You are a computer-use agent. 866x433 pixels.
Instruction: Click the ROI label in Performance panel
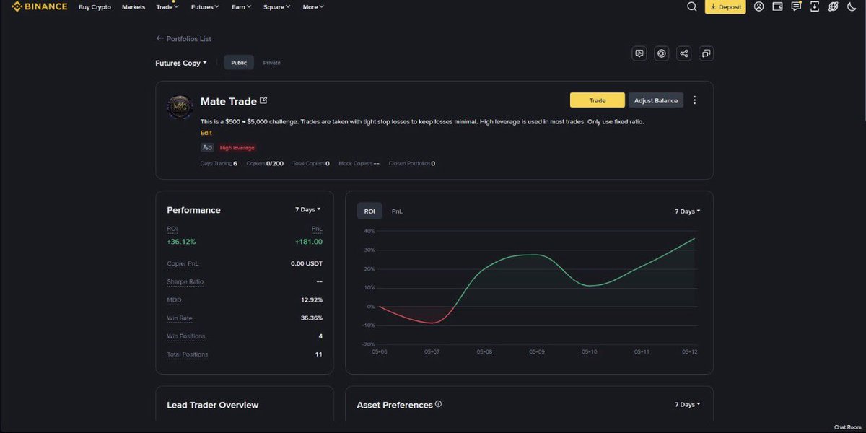click(x=172, y=228)
